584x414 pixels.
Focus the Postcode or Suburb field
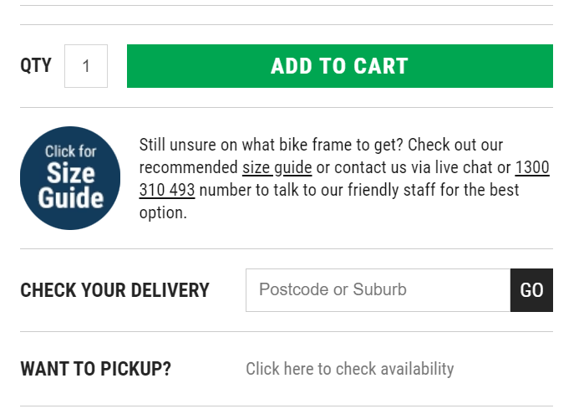coord(378,290)
